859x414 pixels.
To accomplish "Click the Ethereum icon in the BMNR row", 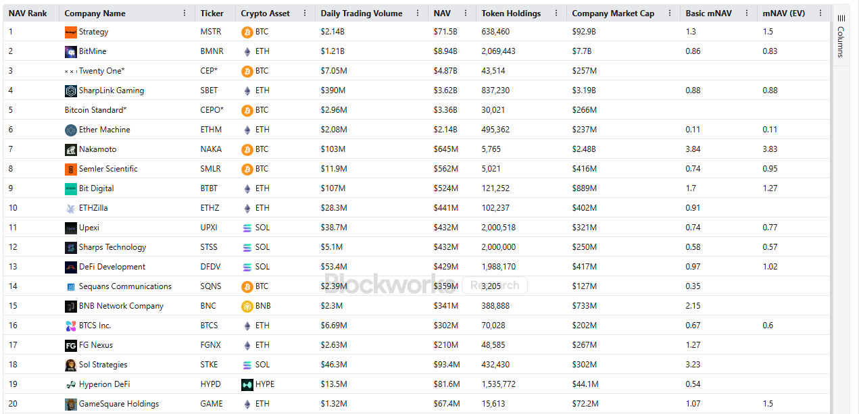I will tap(247, 51).
